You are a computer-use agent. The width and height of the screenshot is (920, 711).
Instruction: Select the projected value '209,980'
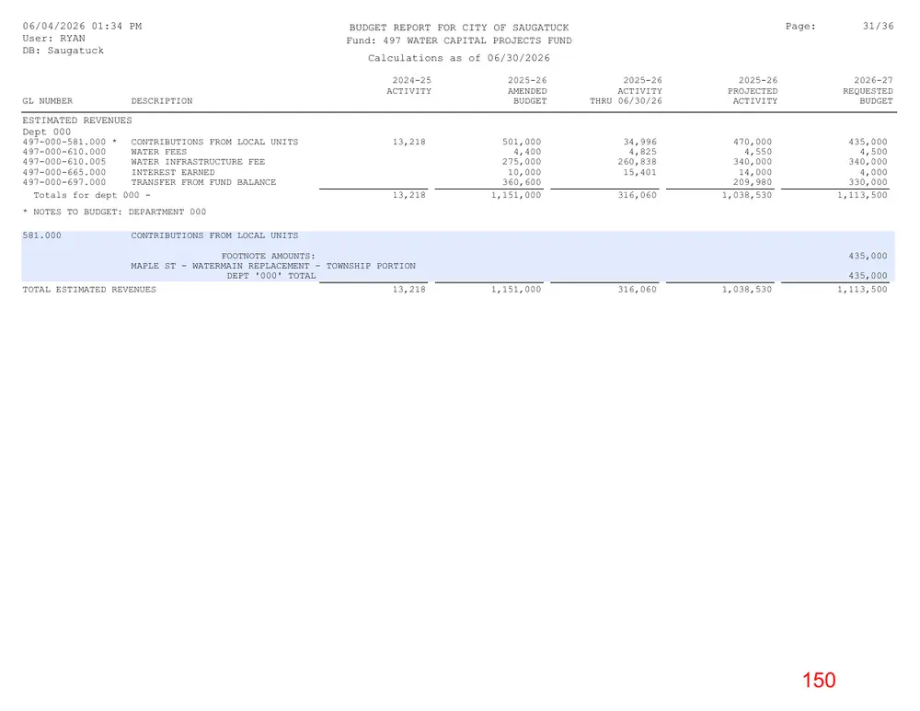pyautogui.click(x=753, y=182)
